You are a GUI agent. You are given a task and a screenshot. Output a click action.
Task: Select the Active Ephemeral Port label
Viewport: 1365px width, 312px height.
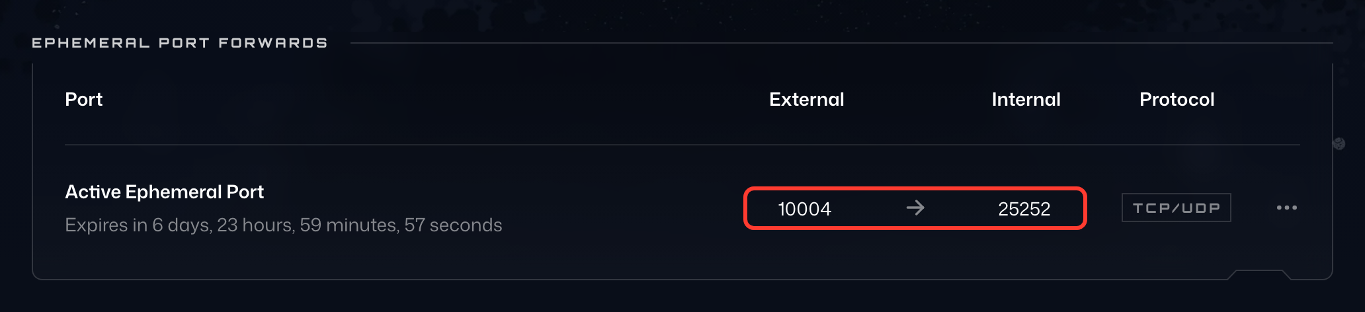164,192
